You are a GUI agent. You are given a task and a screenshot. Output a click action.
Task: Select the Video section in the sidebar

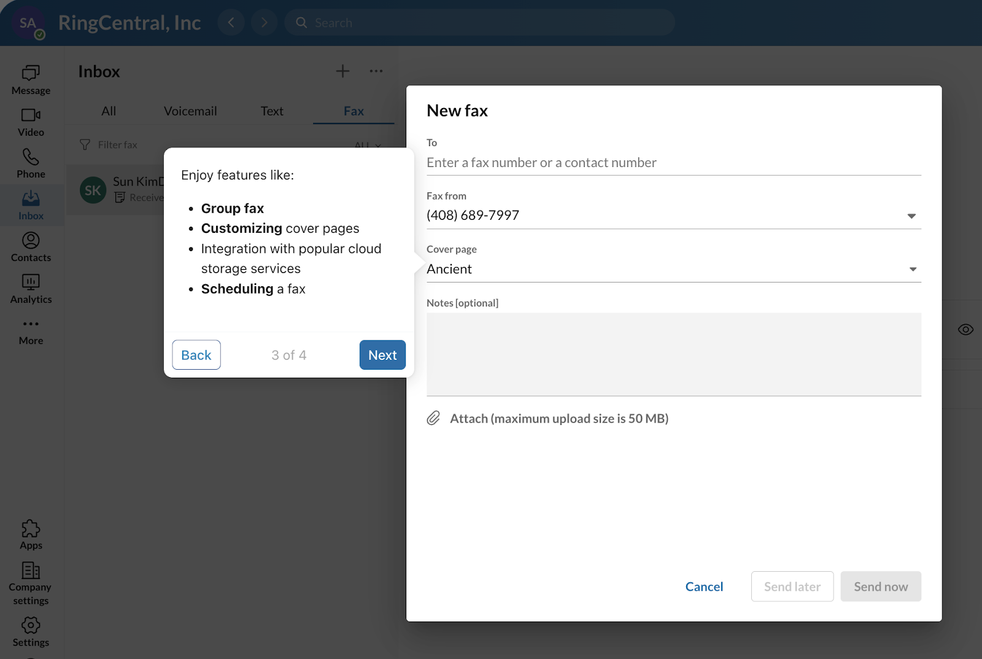(30, 121)
